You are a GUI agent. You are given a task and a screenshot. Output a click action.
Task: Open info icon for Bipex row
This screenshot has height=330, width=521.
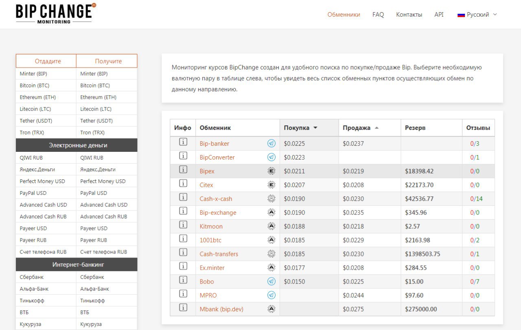(183, 169)
